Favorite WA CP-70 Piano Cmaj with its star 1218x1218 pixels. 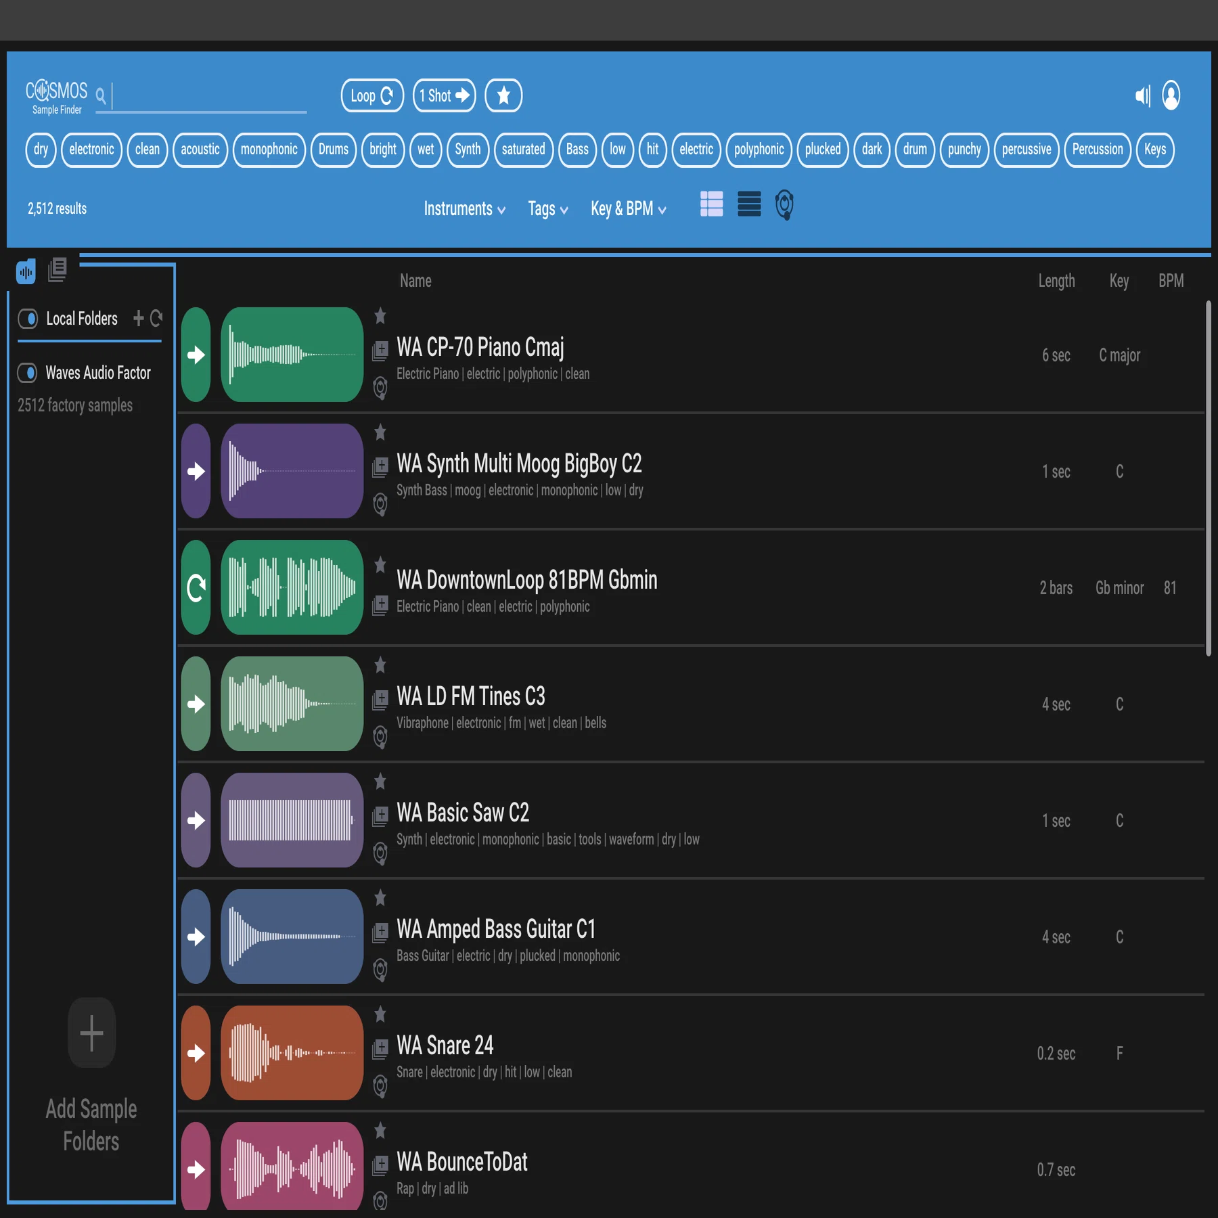point(380,315)
